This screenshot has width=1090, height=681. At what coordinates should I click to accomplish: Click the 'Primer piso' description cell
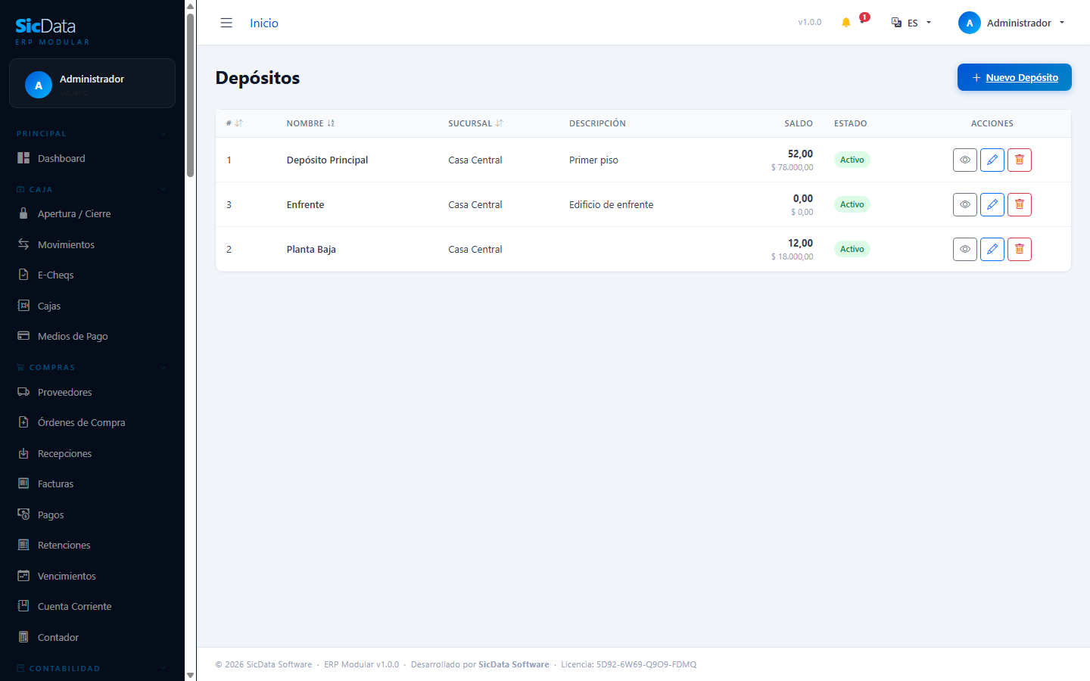(x=593, y=160)
